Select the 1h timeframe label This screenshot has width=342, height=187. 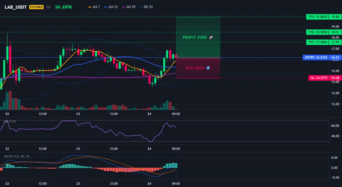pos(49,7)
